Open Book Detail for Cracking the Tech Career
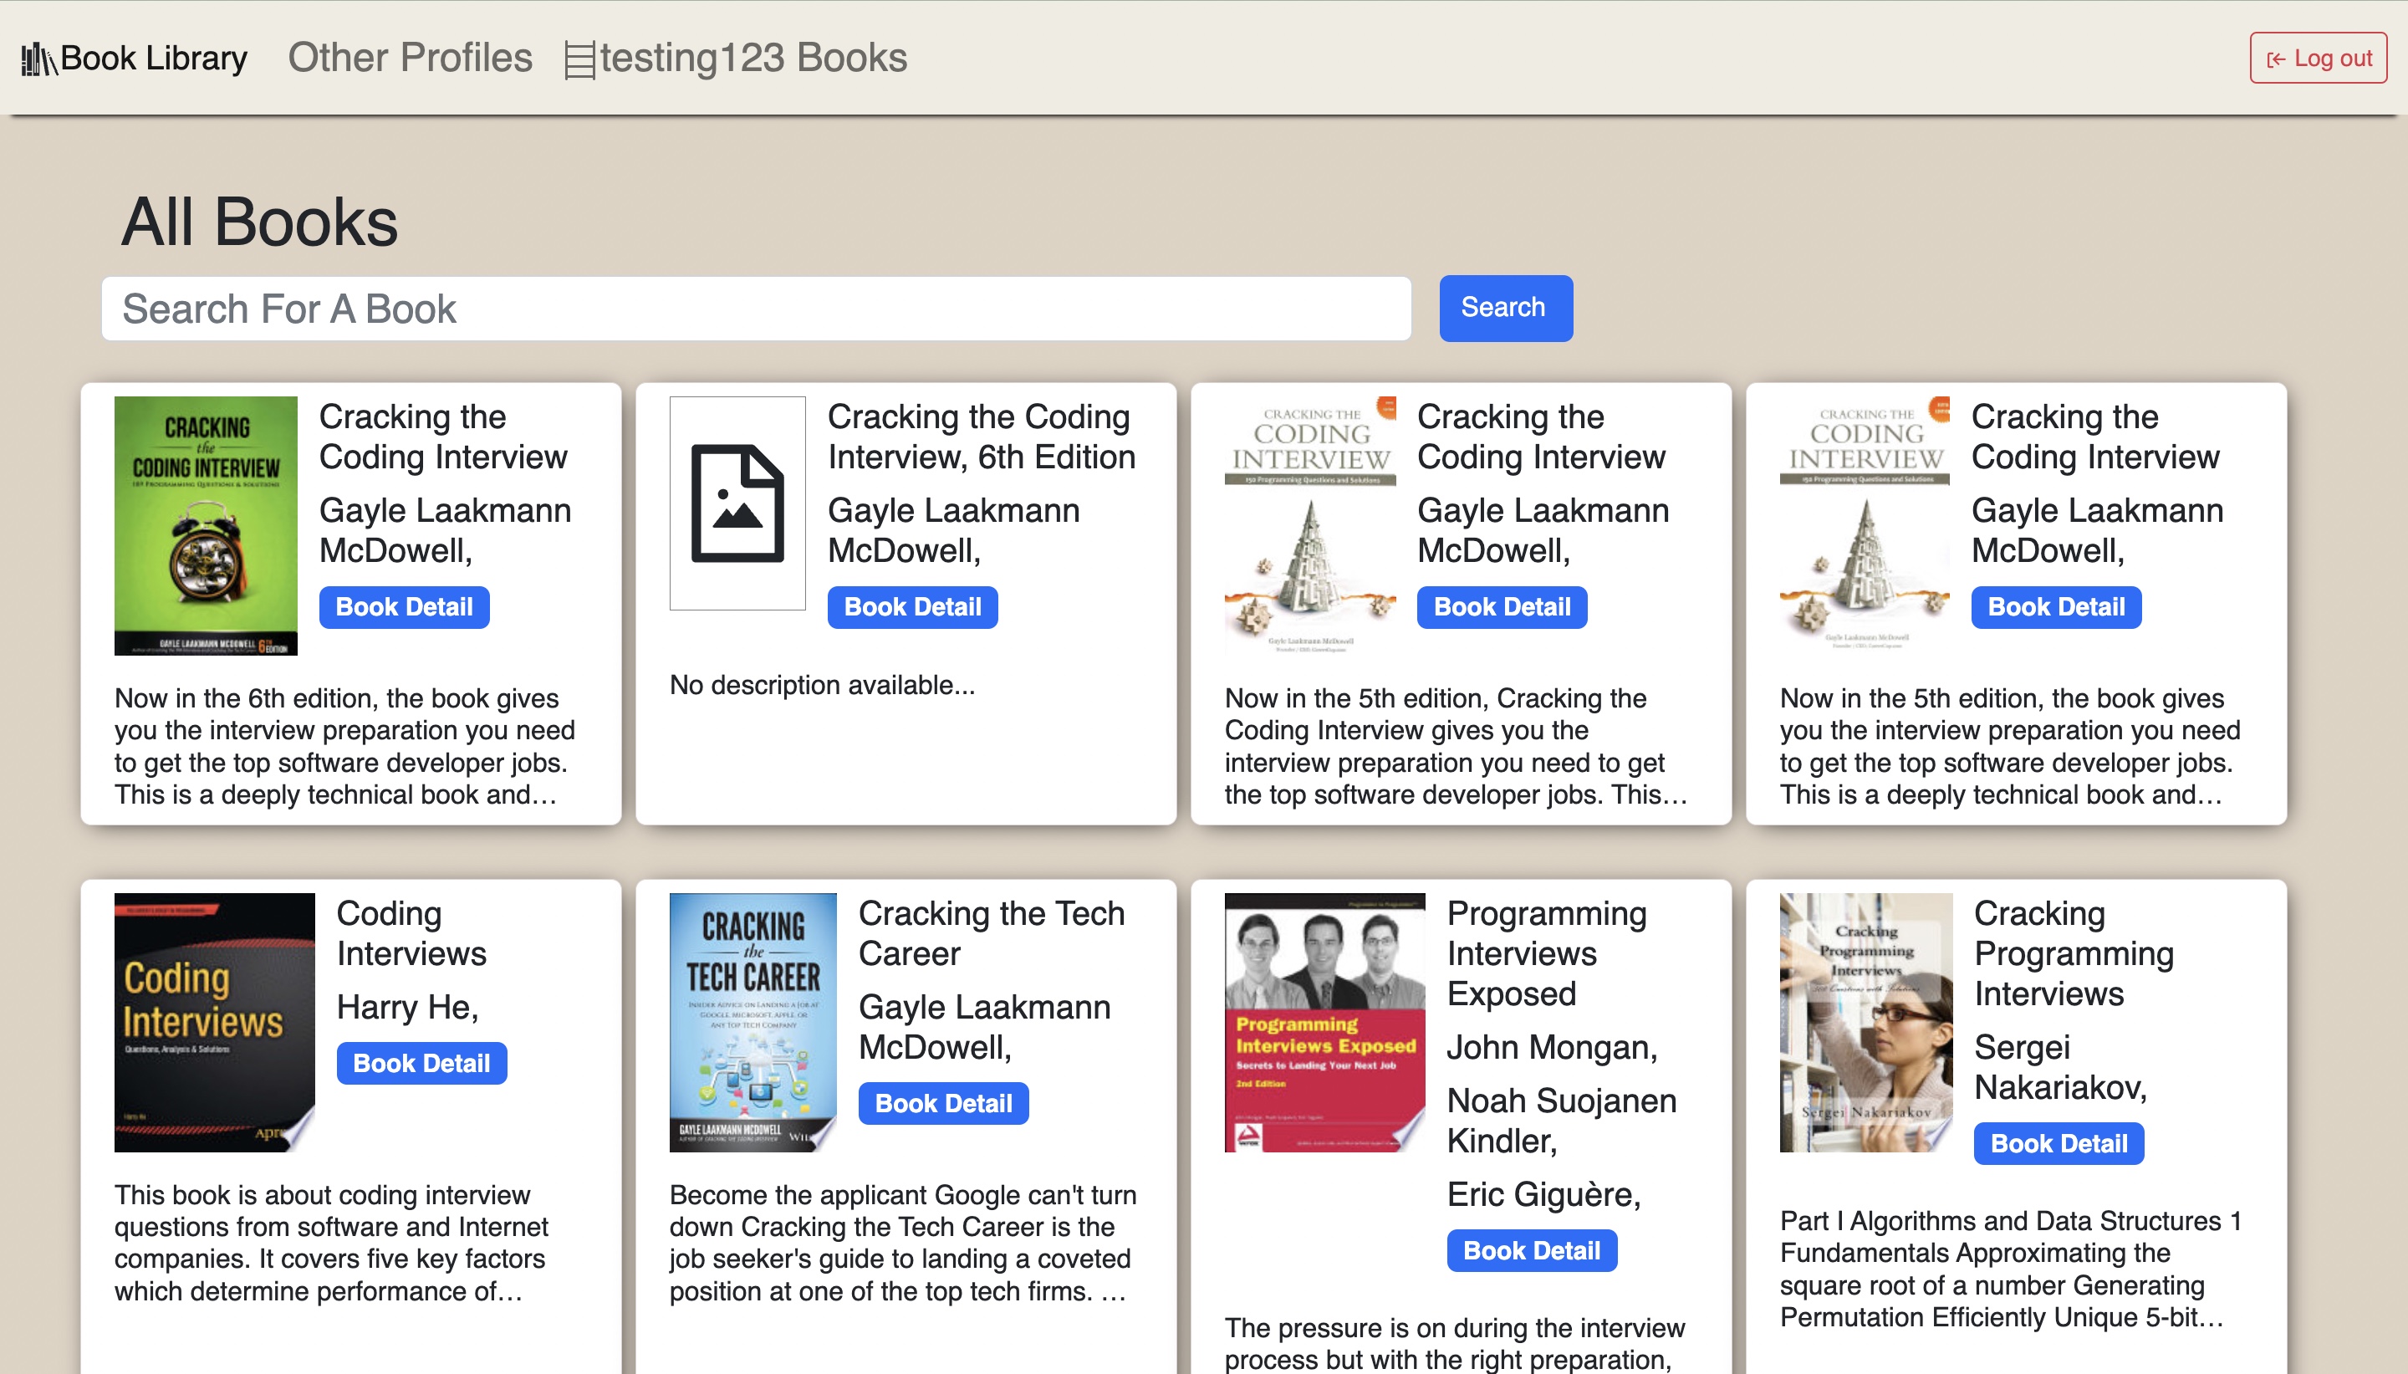Image resolution: width=2408 pixels, height=1374 pixels. coord(943,1103)
